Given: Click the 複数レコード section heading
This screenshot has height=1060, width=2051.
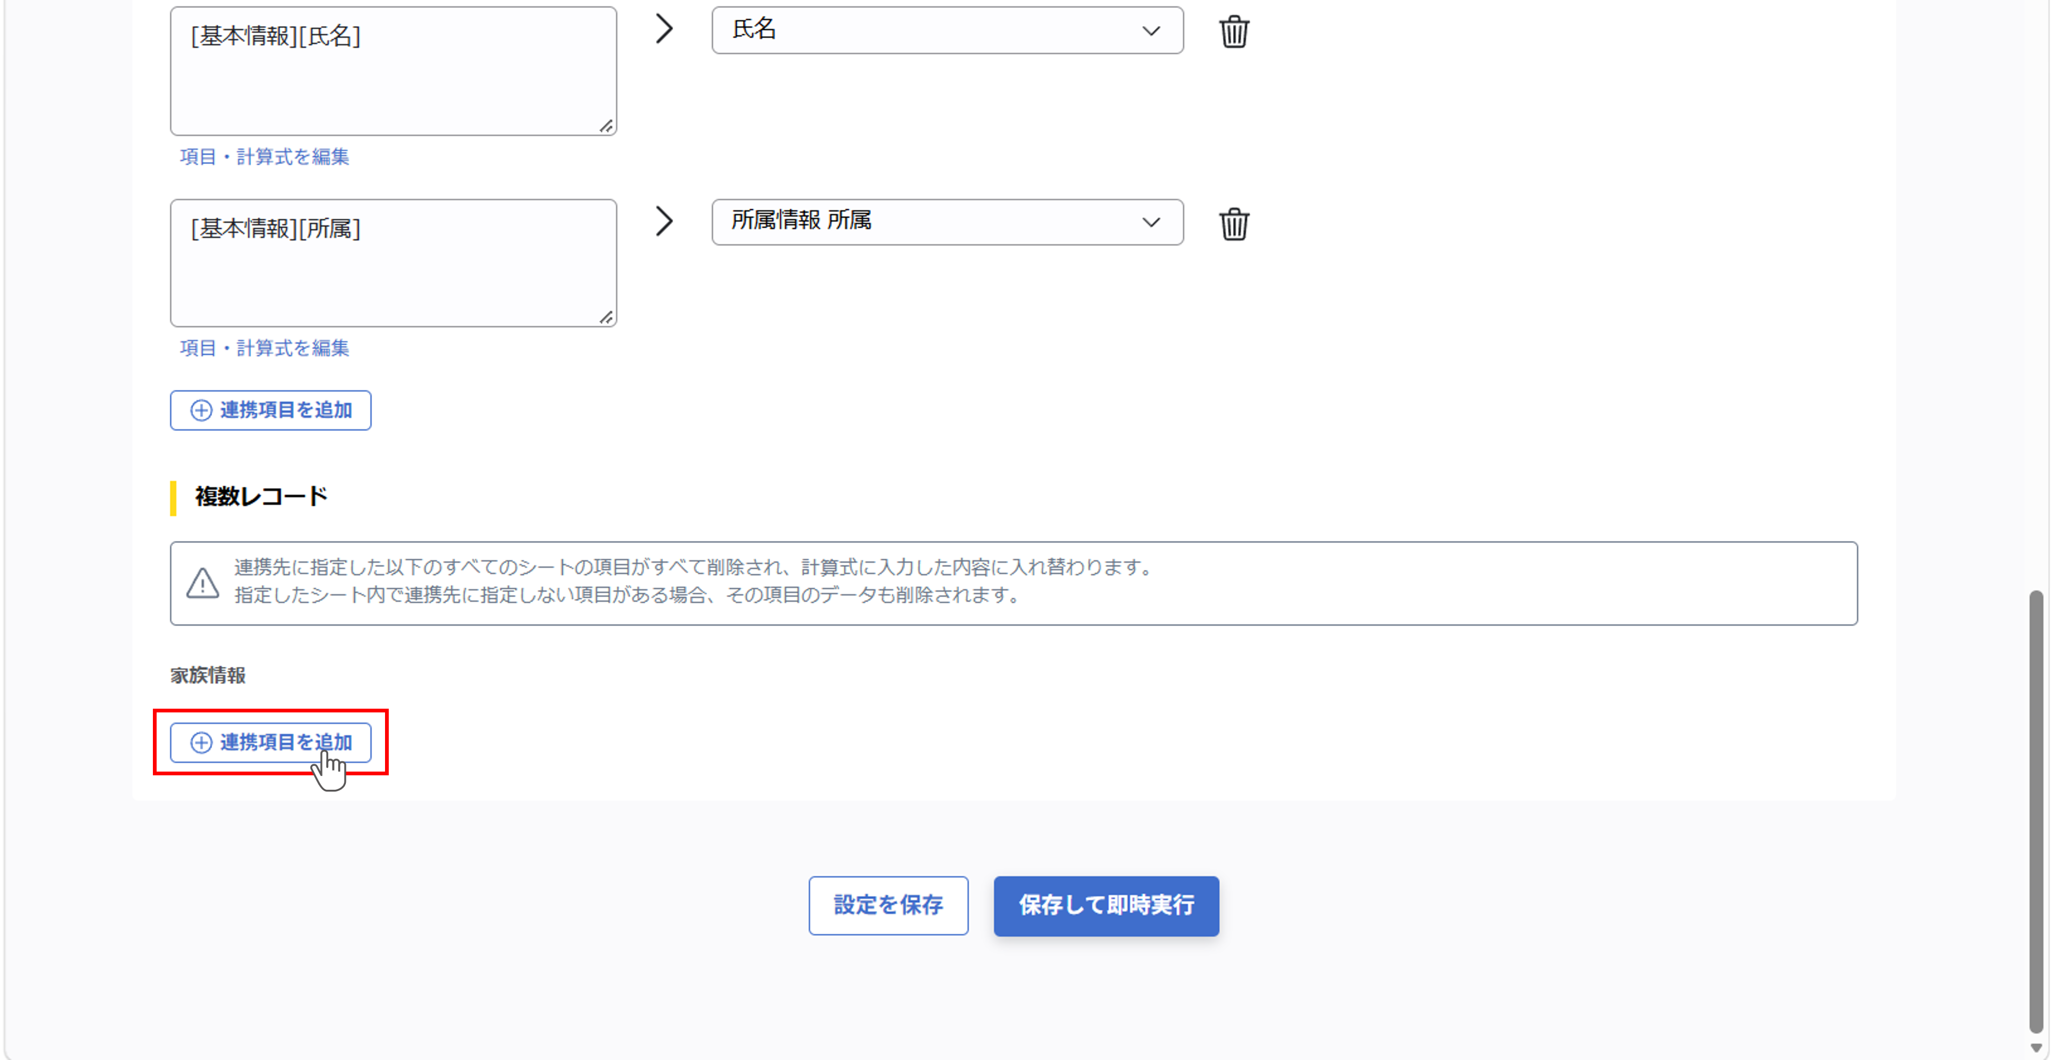Looking at the screenshot, I should 261,497.
